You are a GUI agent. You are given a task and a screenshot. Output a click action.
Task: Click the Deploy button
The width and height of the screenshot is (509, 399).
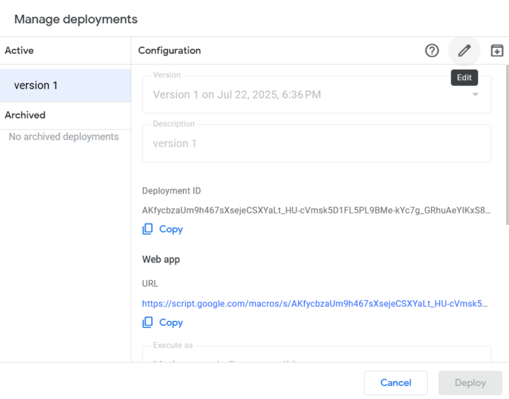[470, 383]
